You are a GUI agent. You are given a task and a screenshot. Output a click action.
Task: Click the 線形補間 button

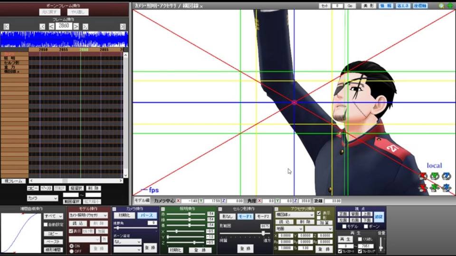(53, 250)
